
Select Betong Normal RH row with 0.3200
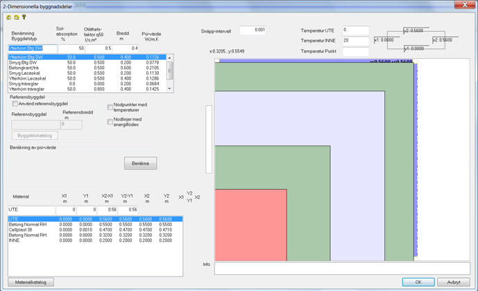click(x=95, y=236)
